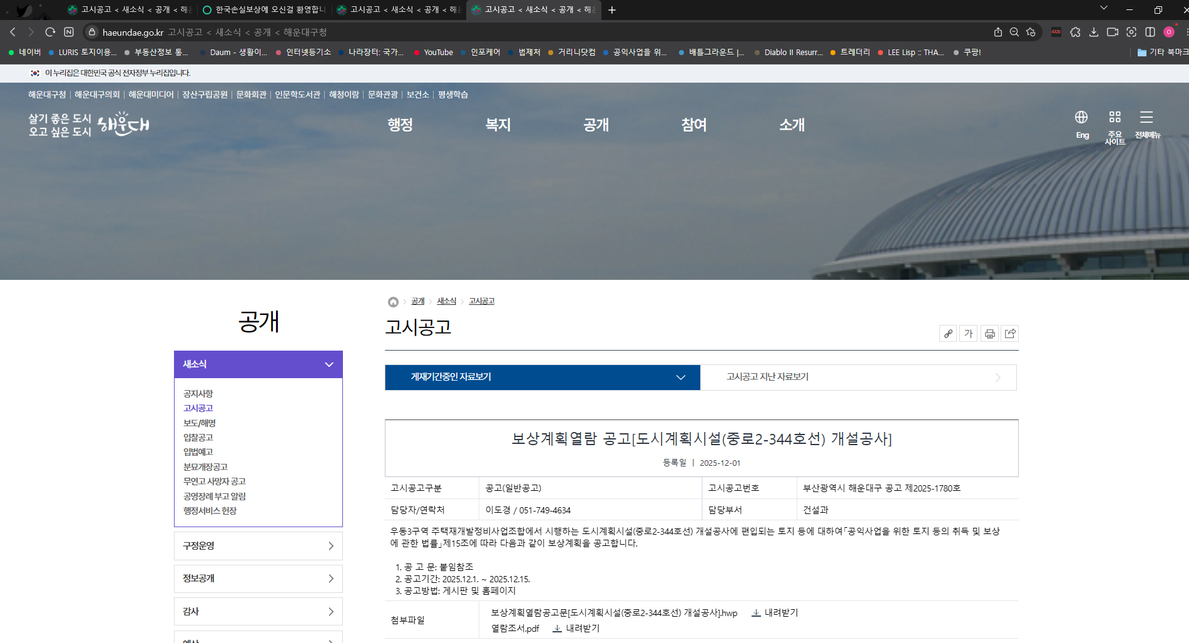Image resolution: width=1189 pixels, height=643 pixels.
Task: Download the 보상계획열람공고문 hwp file
Action: (775, 613)
